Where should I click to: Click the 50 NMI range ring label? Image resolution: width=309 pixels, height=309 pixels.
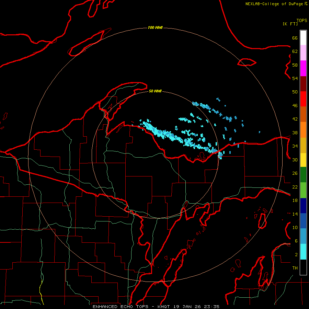[155, 91]
